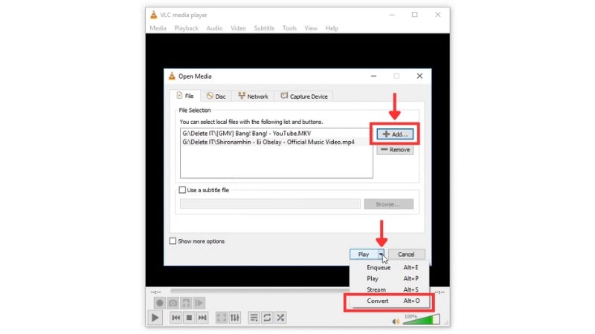Switch to the Network tab
The width and height of the screenshot is (595, 334).
click(x=253, y=96)
